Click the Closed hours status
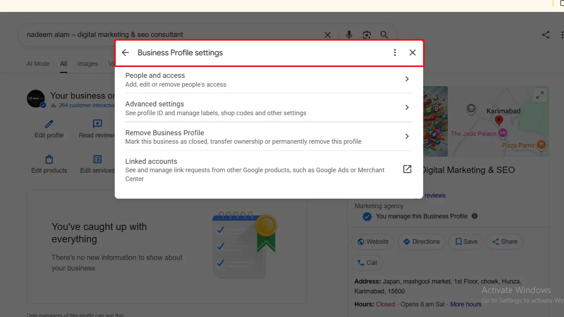 tap(385, 304)
